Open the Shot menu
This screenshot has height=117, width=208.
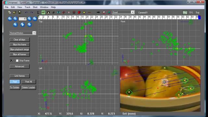click(x=35, y=7)
